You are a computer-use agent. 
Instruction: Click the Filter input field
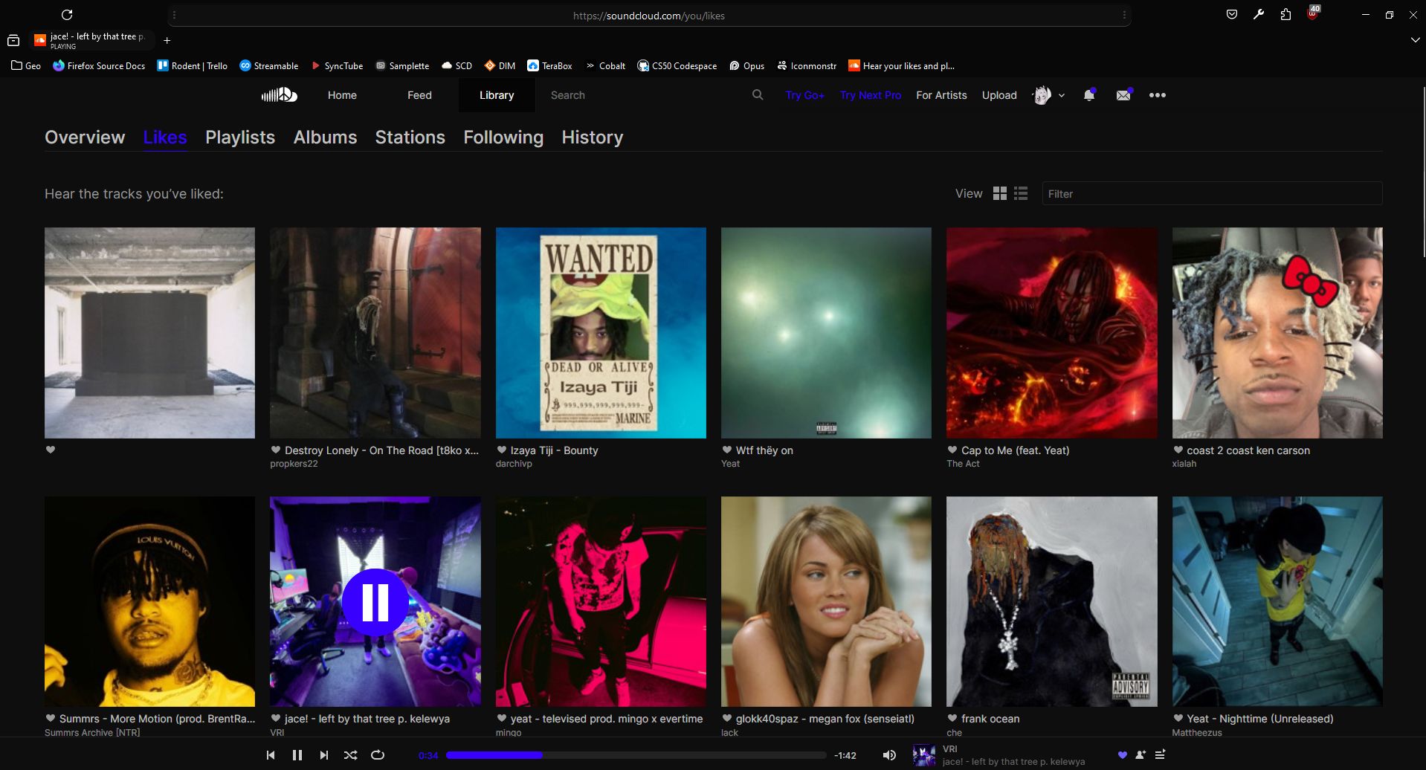[x=1212, y=193]
